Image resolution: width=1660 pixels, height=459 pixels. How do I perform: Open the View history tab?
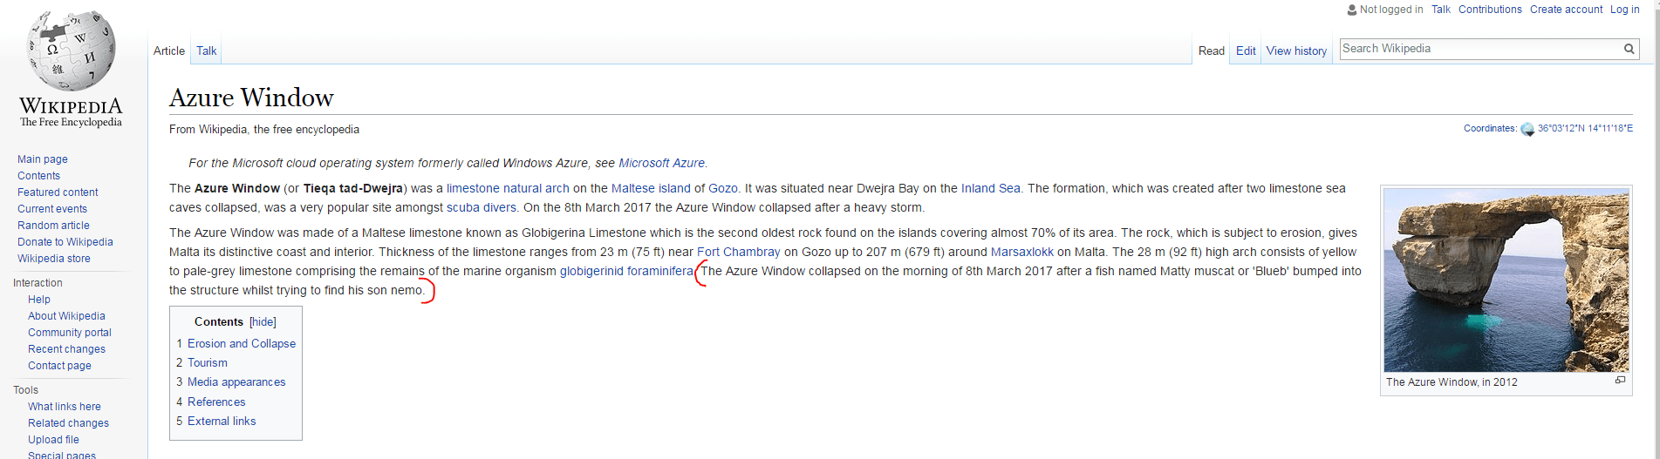[x=1296, y=51]
